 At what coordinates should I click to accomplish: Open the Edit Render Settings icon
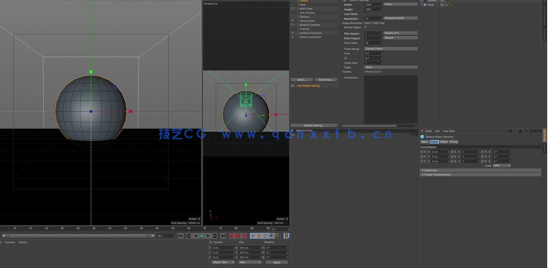coord(244,235)
